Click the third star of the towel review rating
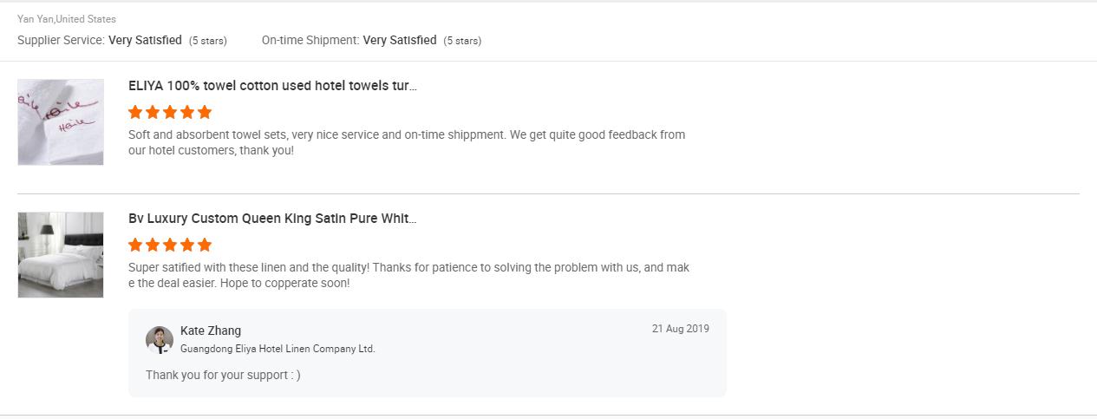The height and width of the screenshot is (419, 1097). click(170, 112)
